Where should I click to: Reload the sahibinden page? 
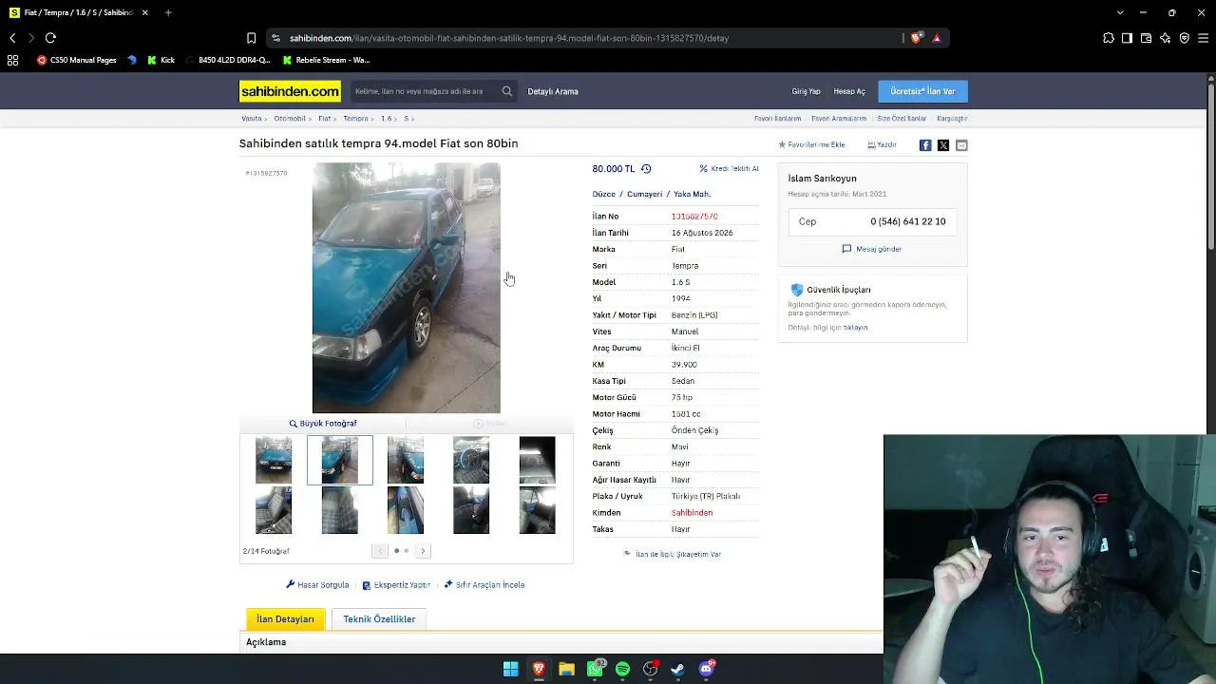tap(50, 38)
